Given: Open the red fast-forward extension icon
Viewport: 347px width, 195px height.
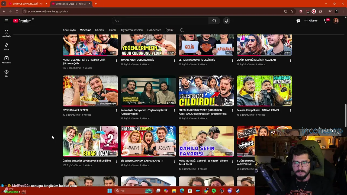Looking at the screenshot, I should pyautogui.click(x=301, y=11).
